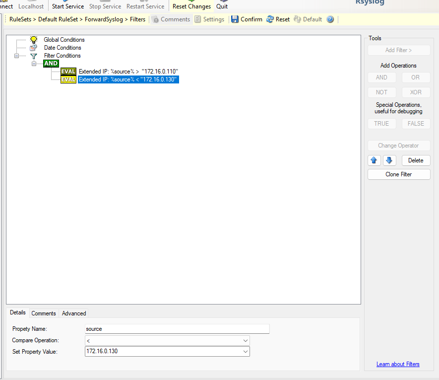
Task: Click Restart Service in the toolbar
Action: [x=145, y=6]
